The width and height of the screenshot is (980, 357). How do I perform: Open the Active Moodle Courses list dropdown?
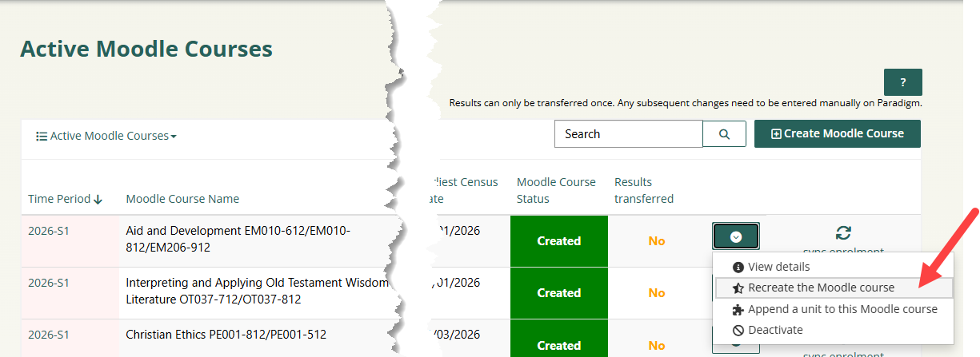click(106, 136)
